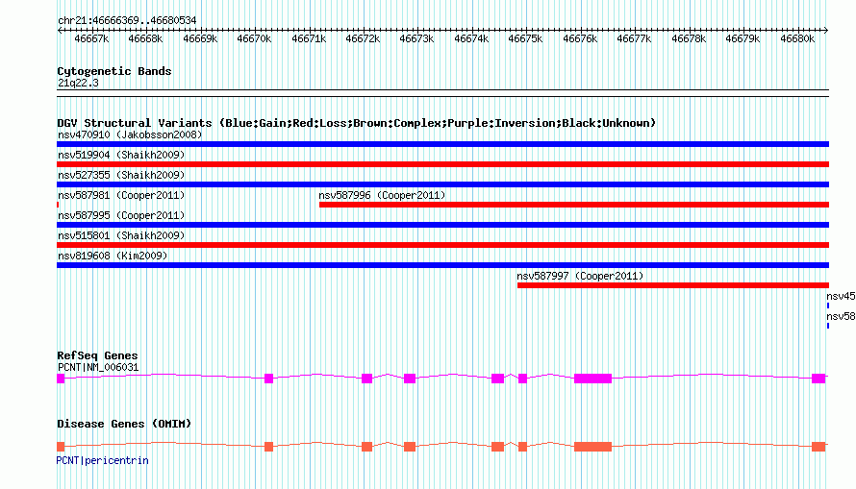Click the 46674k scale tick label
Image resolution: width=856 pixels, height=489 pixels.
point(471,39)
